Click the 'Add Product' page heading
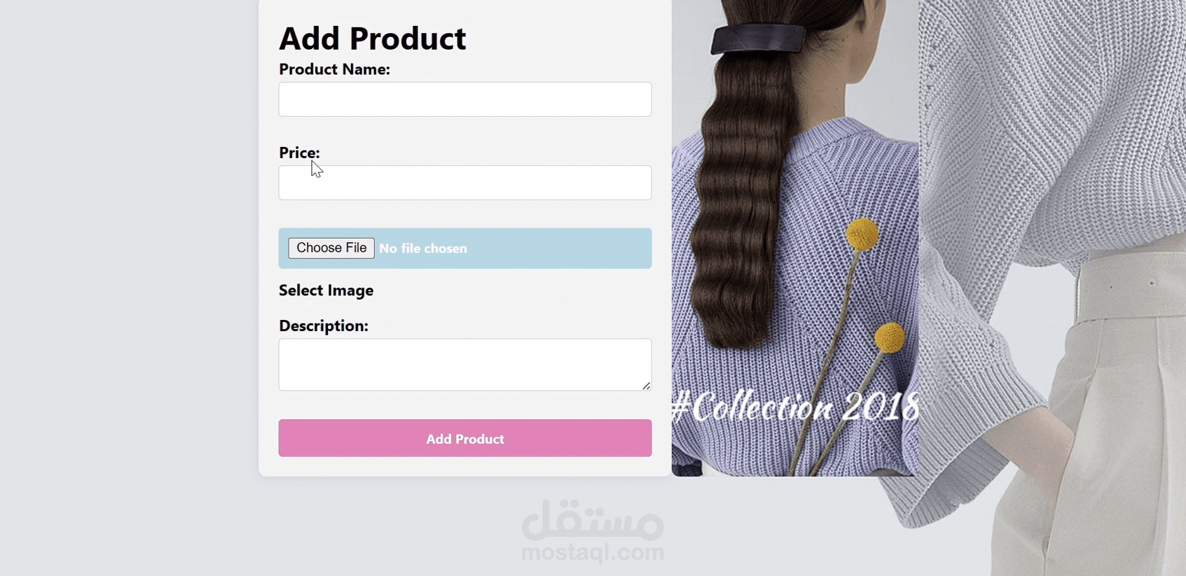 373,38
